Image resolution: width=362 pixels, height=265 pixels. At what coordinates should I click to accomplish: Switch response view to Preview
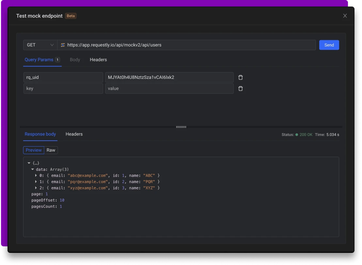[x=34, y=150]
